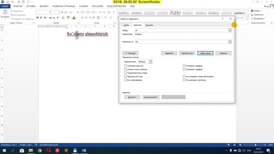Click the save icon in the quick access toolbar

tap(8, 2)
